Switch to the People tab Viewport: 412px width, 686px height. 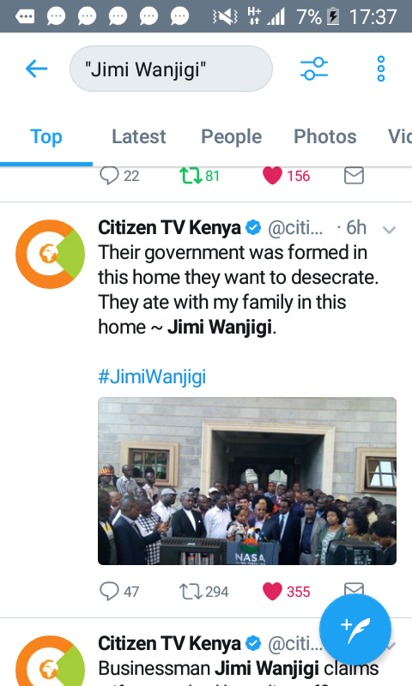pos(231,136)
